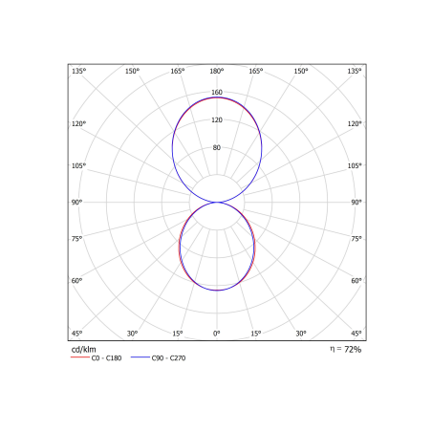Click the 15° label right of 0°
This screenshot has height=432, width=432.
click(x=256, y=334)
